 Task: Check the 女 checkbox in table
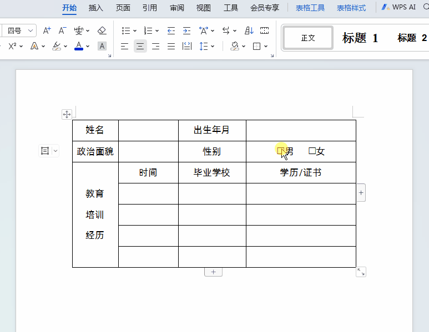312,151
